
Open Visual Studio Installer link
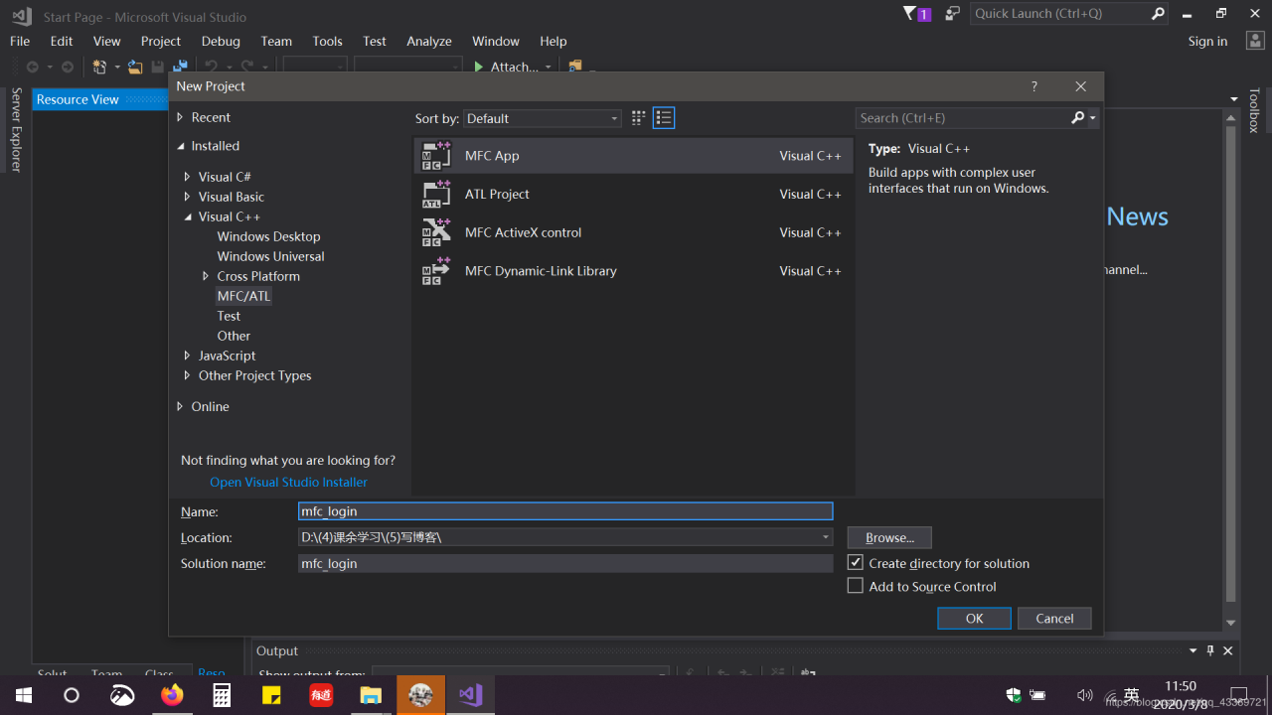(x=288, y=482)
